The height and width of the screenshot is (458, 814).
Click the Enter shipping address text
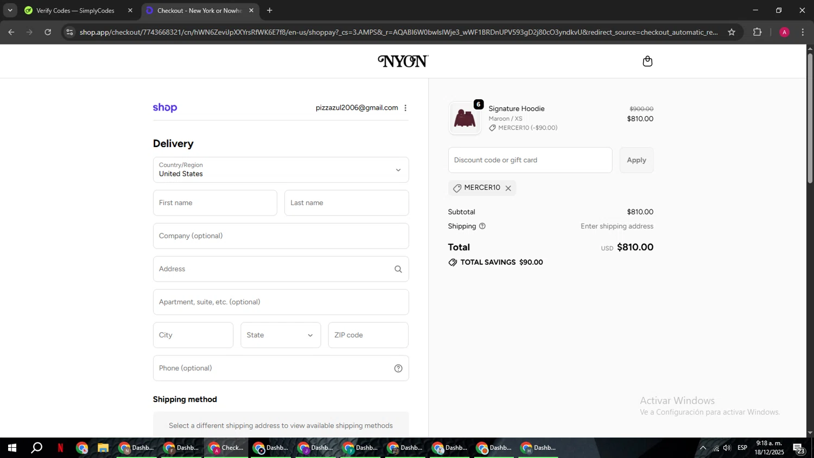[x=616, y=226]
